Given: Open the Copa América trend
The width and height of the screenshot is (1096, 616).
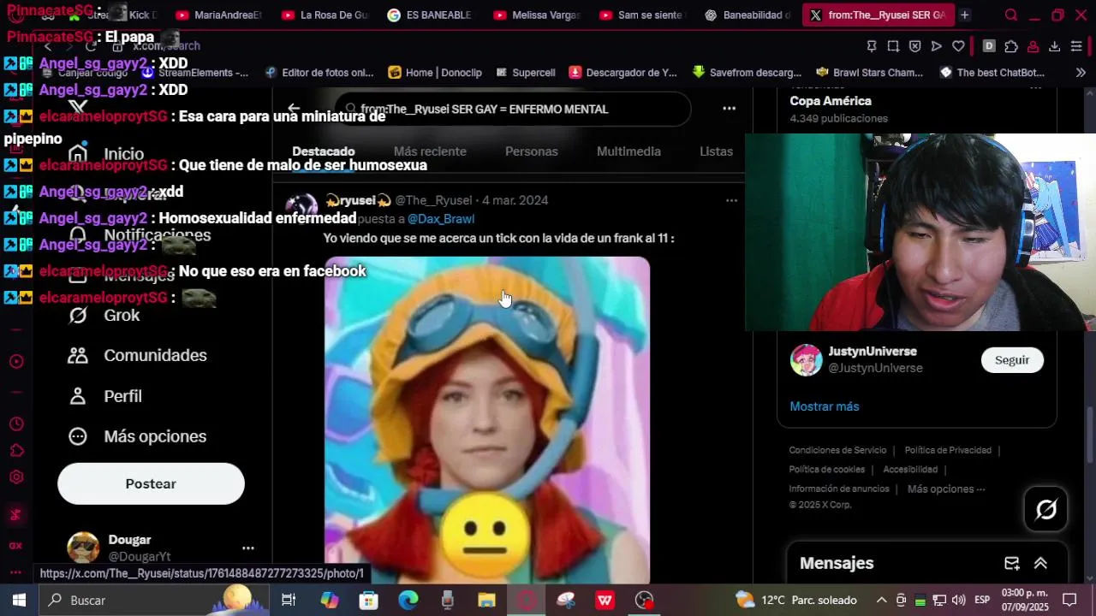Looking at the screenshot, I should [830, 101].
